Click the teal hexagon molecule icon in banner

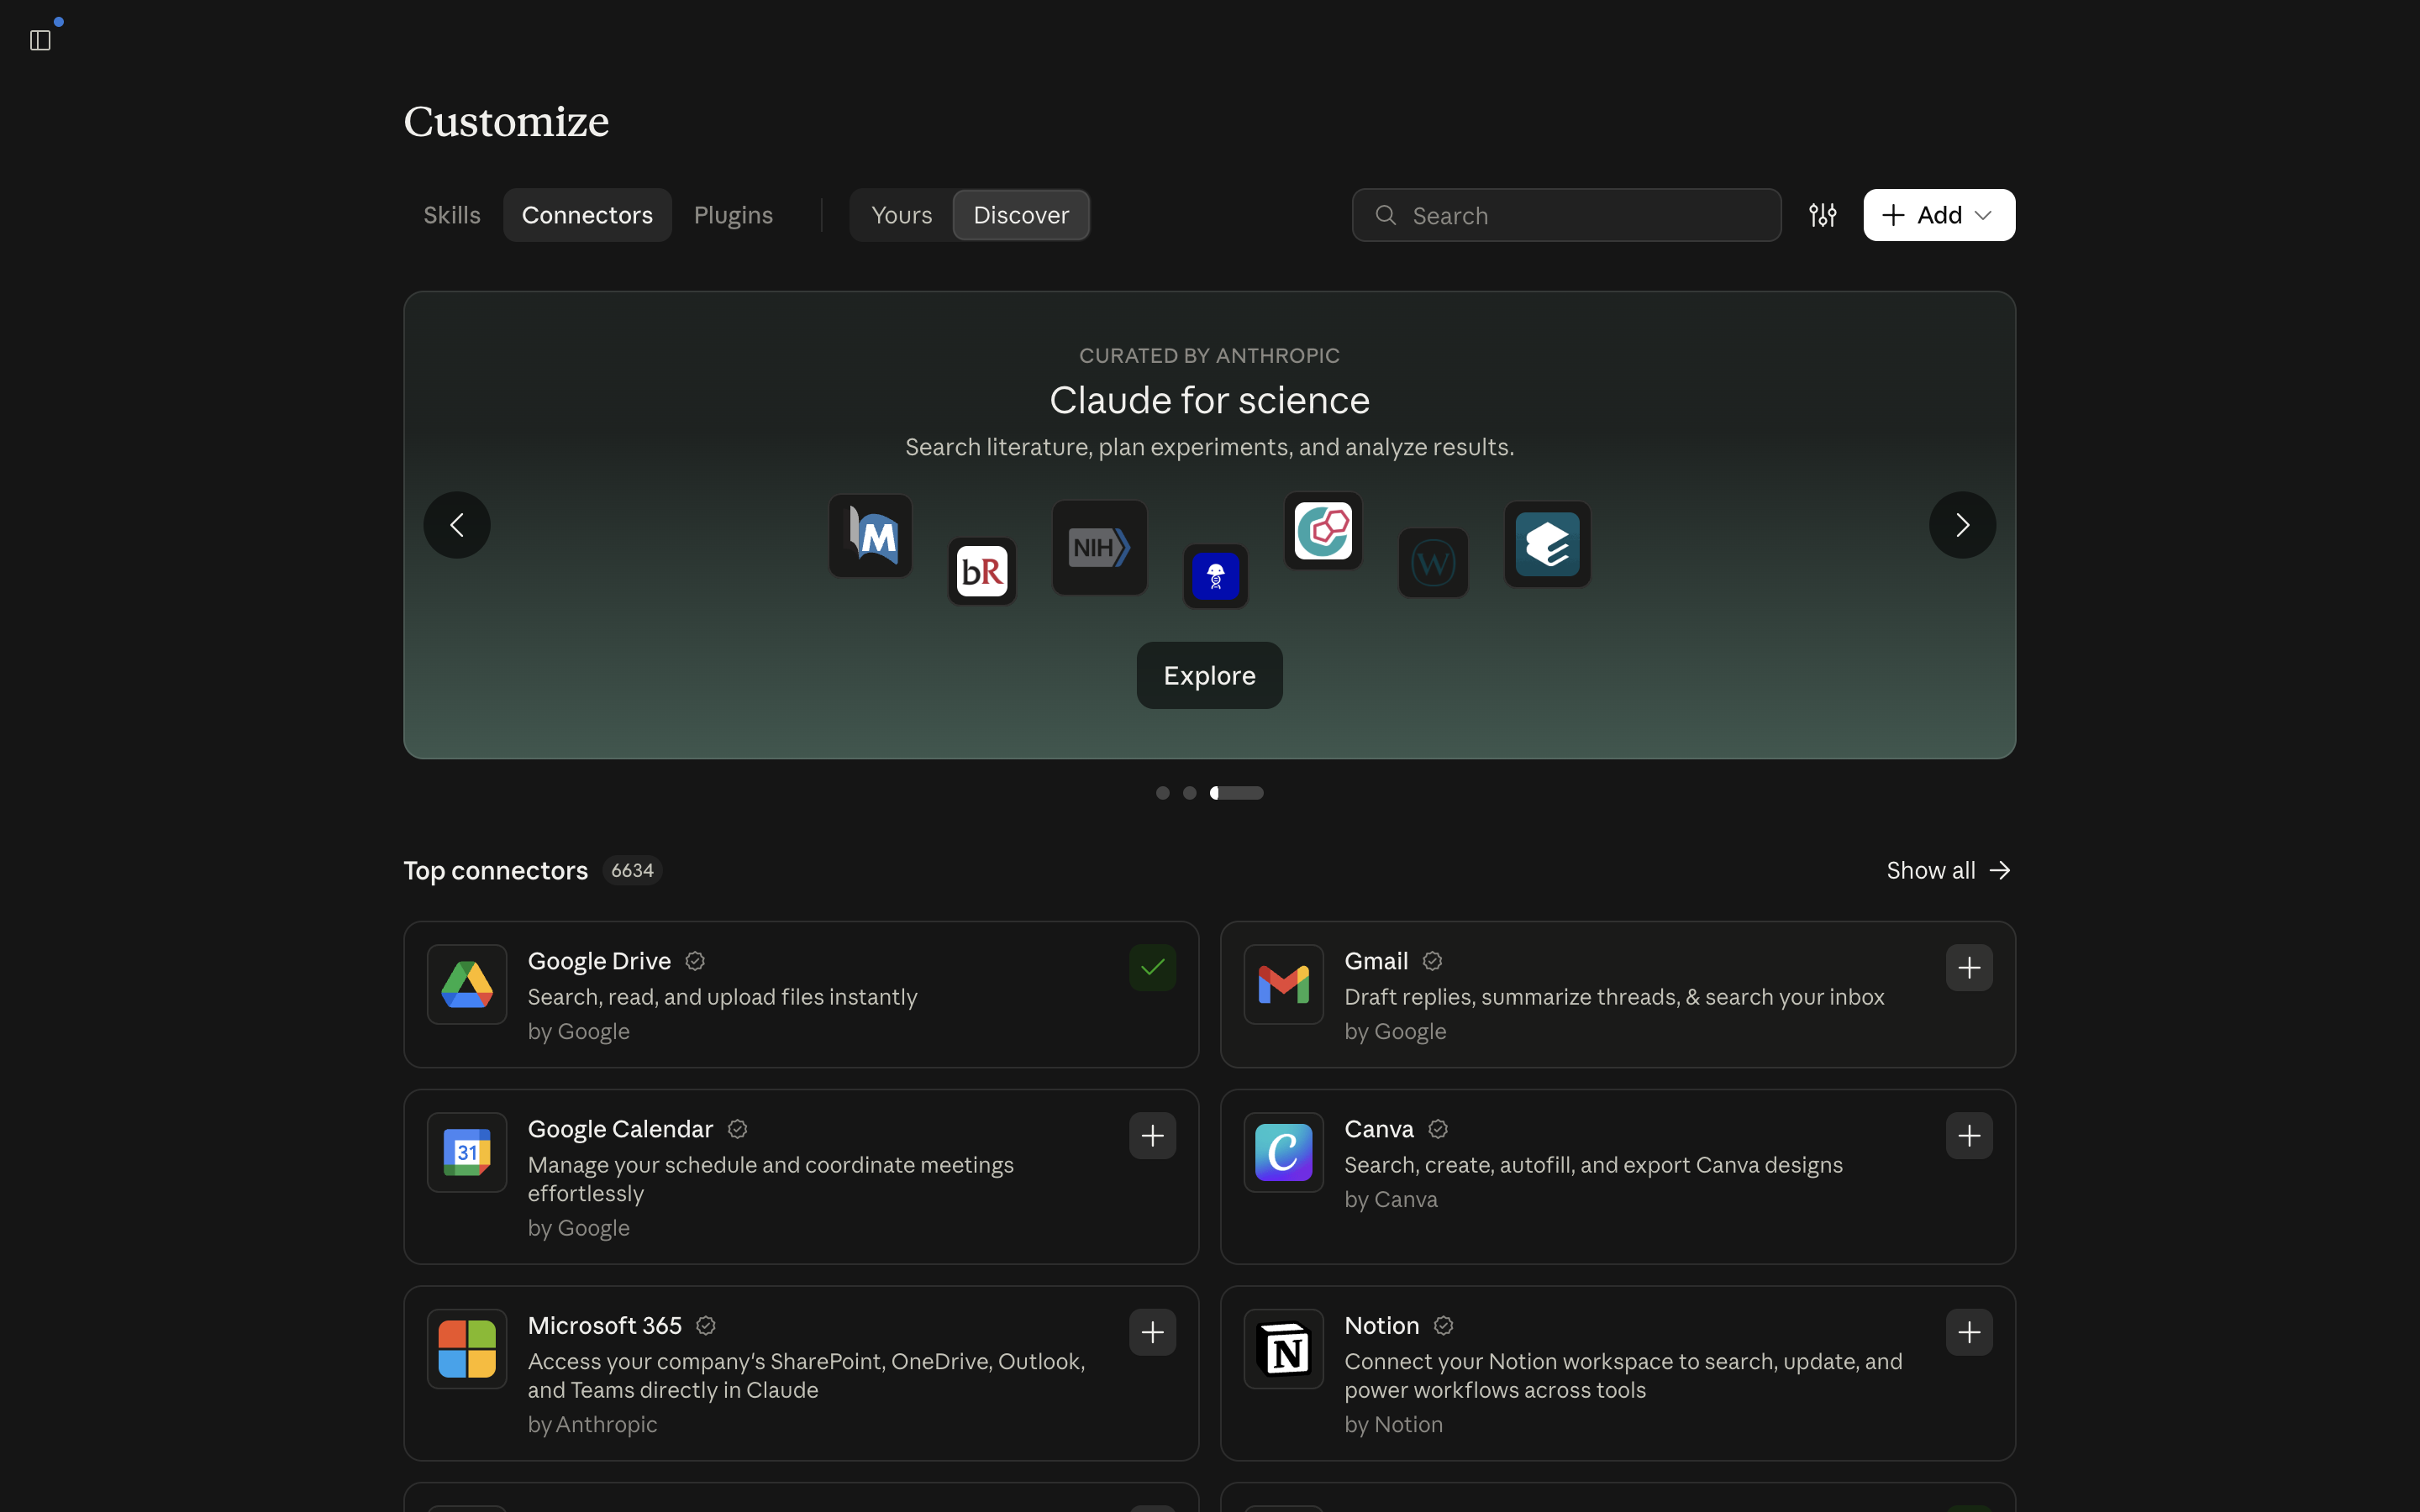coord(1323,530)
